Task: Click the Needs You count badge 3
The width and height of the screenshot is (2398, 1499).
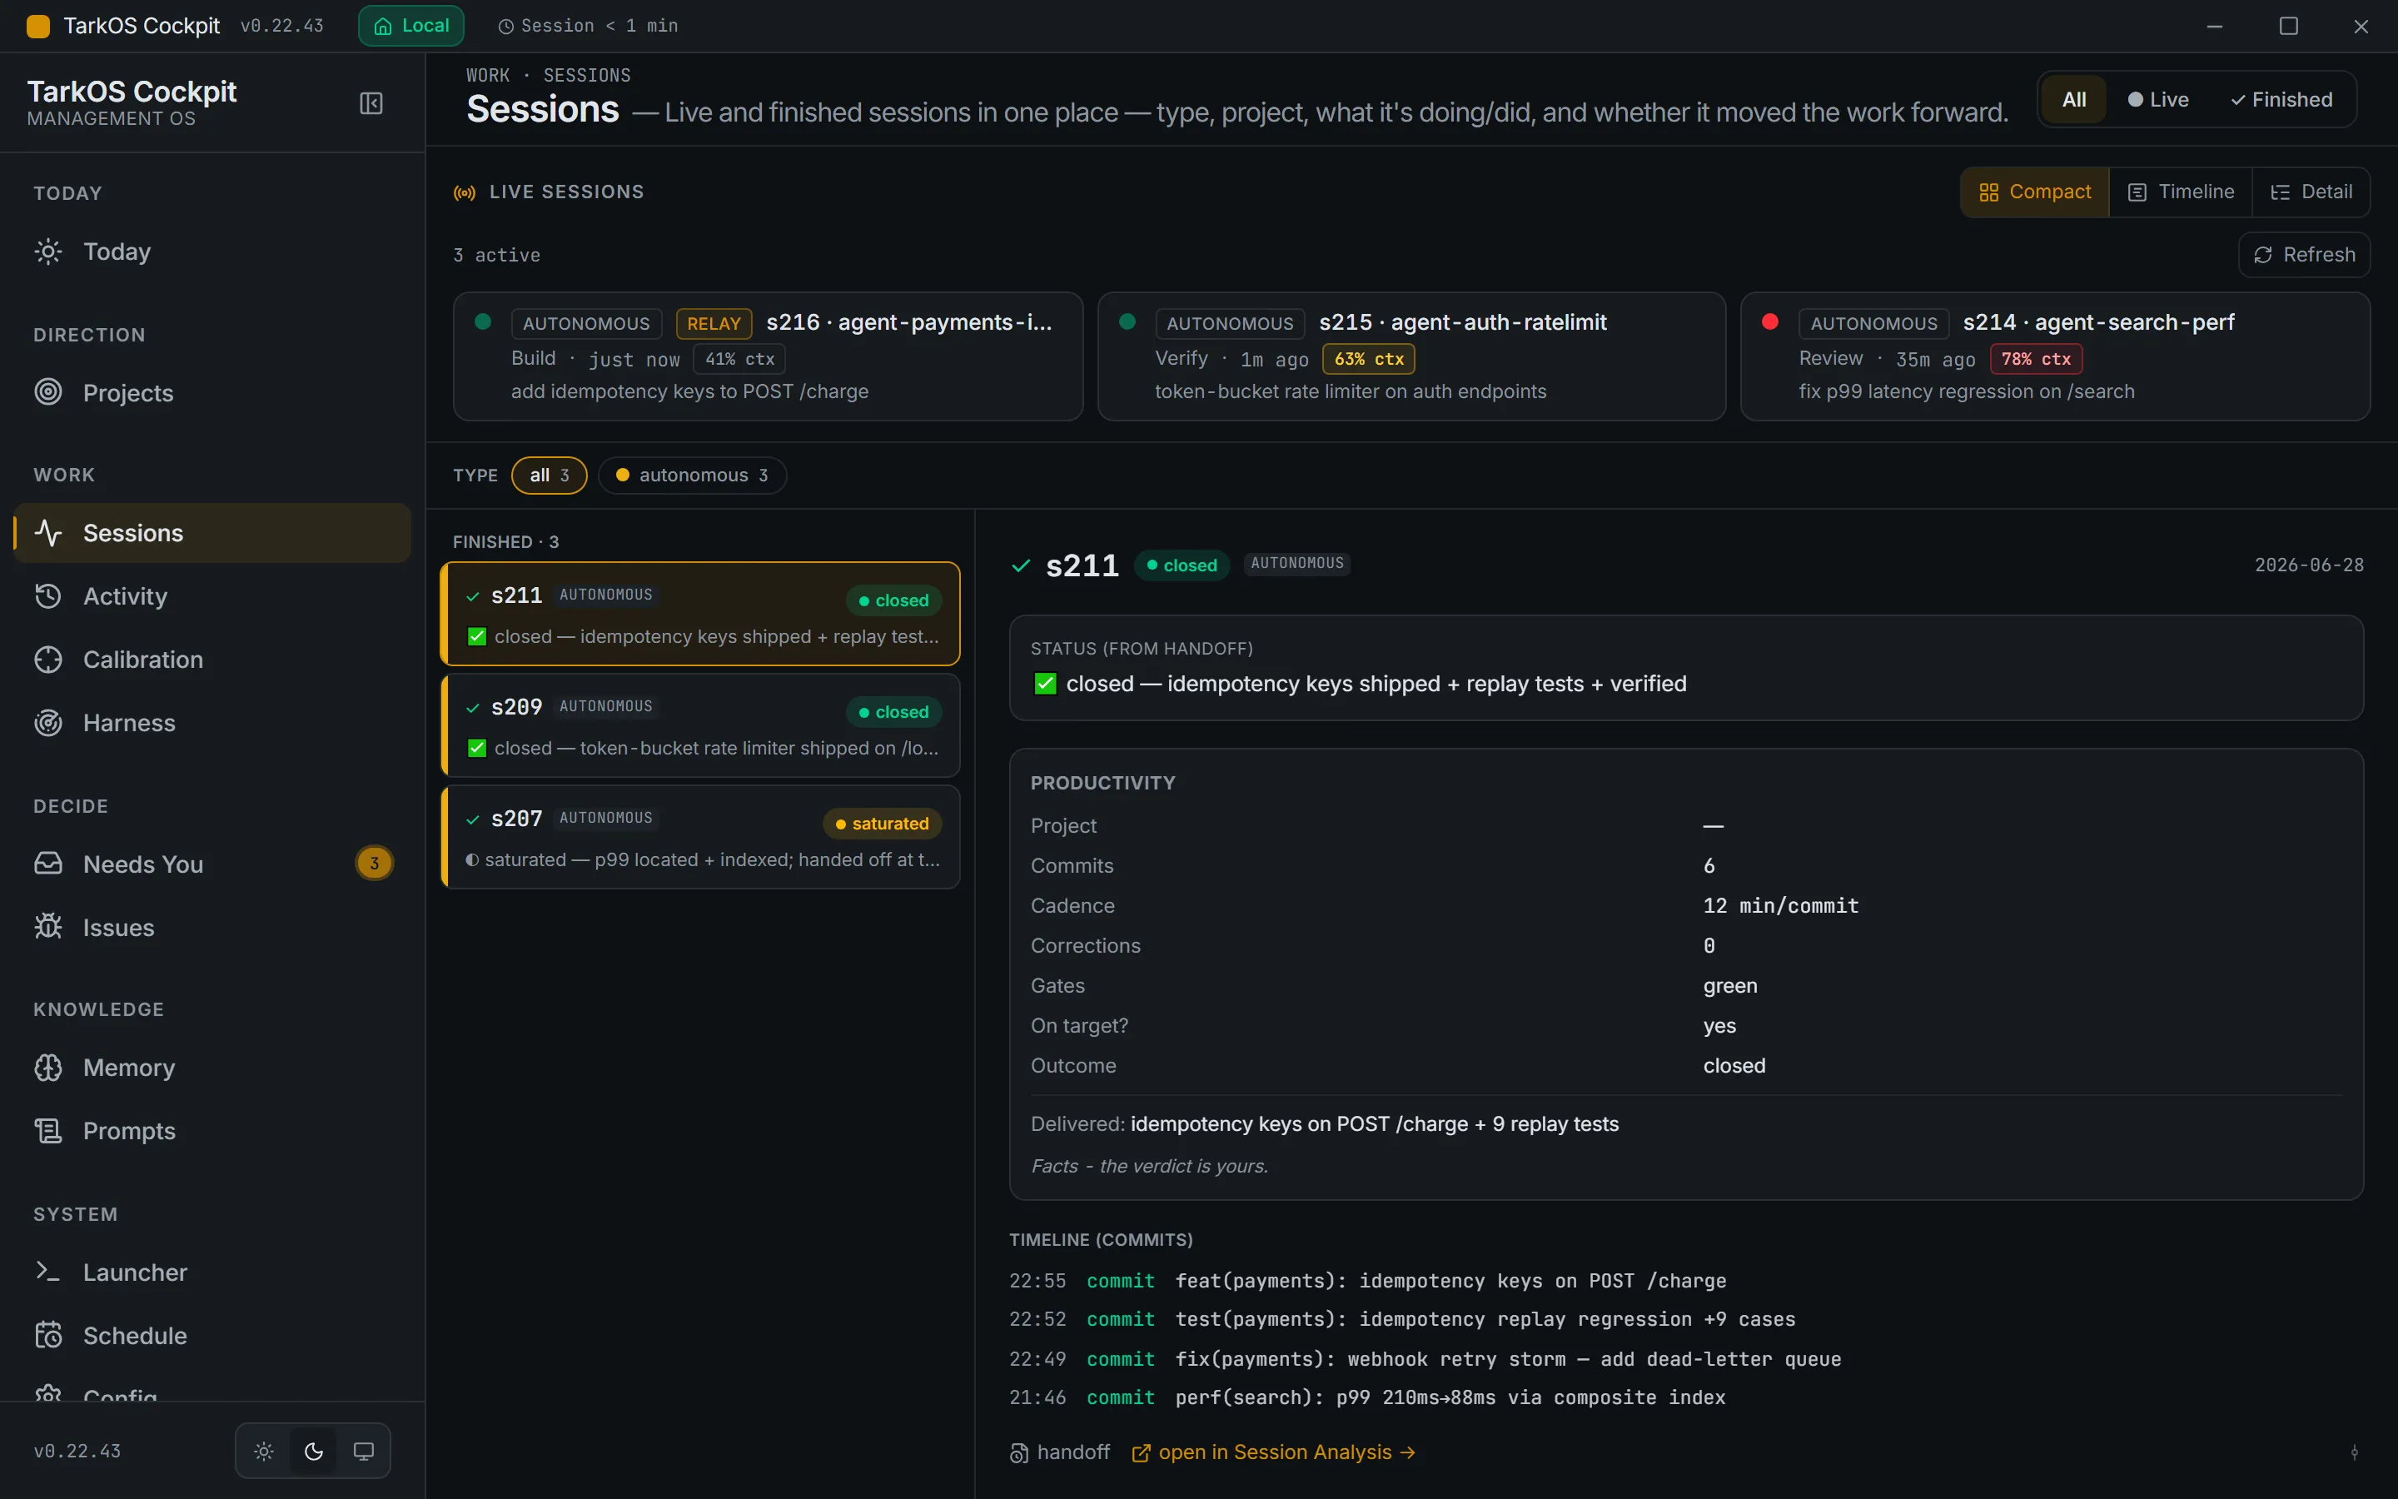Action: point(375,864)
